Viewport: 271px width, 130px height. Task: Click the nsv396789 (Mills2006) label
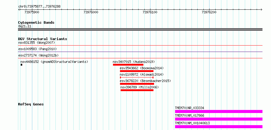[x=139, y=87]
